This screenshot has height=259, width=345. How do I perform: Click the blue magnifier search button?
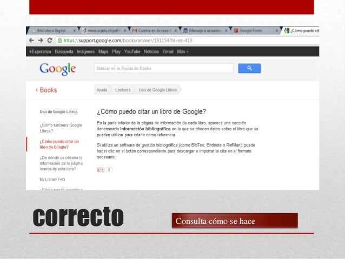tap(249, 68)
